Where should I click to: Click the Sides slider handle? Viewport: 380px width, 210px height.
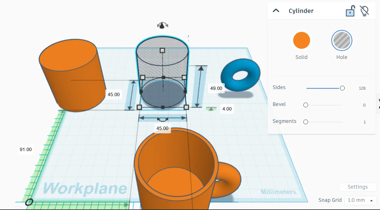pyautogui.click(x=342, y=88)
